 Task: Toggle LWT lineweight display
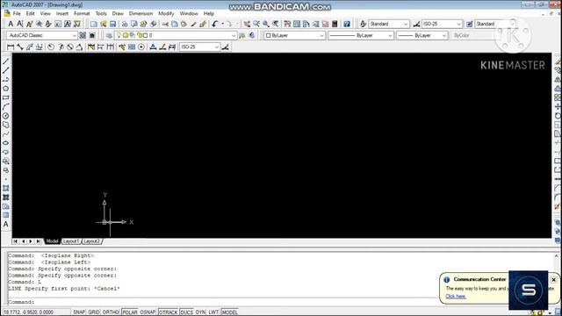pyautogui.click(x=213, y=312)
